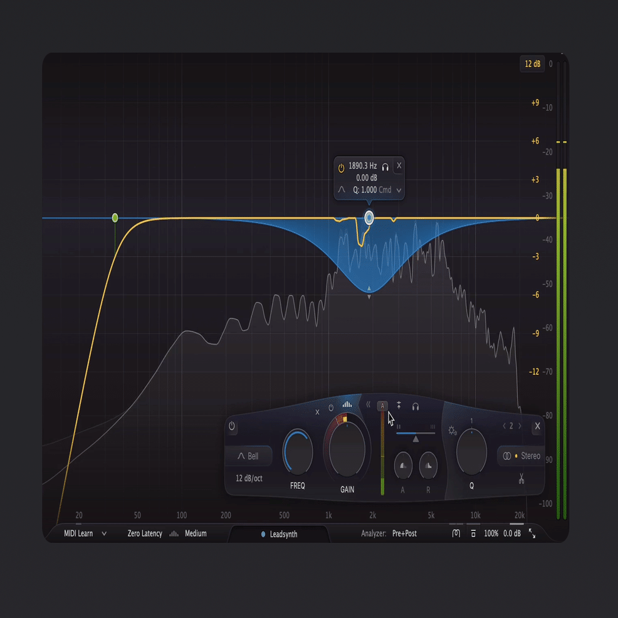This screenshot has width=618, height=618.
Task: Toggle the dynamics bypass power icon above GAIN
Action: tap(331, 408)
